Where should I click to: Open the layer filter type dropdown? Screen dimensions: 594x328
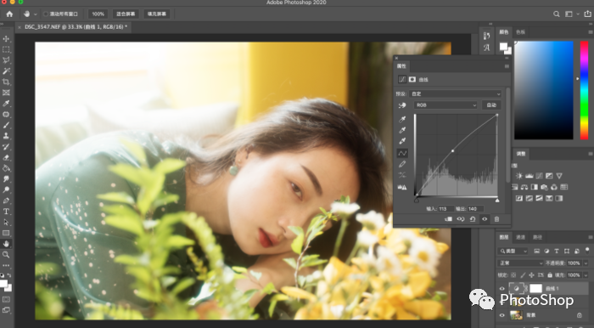(x=513, y=251)
